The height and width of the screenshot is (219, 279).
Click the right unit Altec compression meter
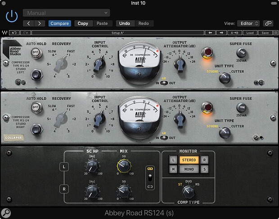pos(139,118)
